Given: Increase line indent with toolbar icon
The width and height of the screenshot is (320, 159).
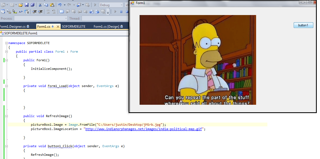Looking at the screenshot, I should (x=41, y=12).
